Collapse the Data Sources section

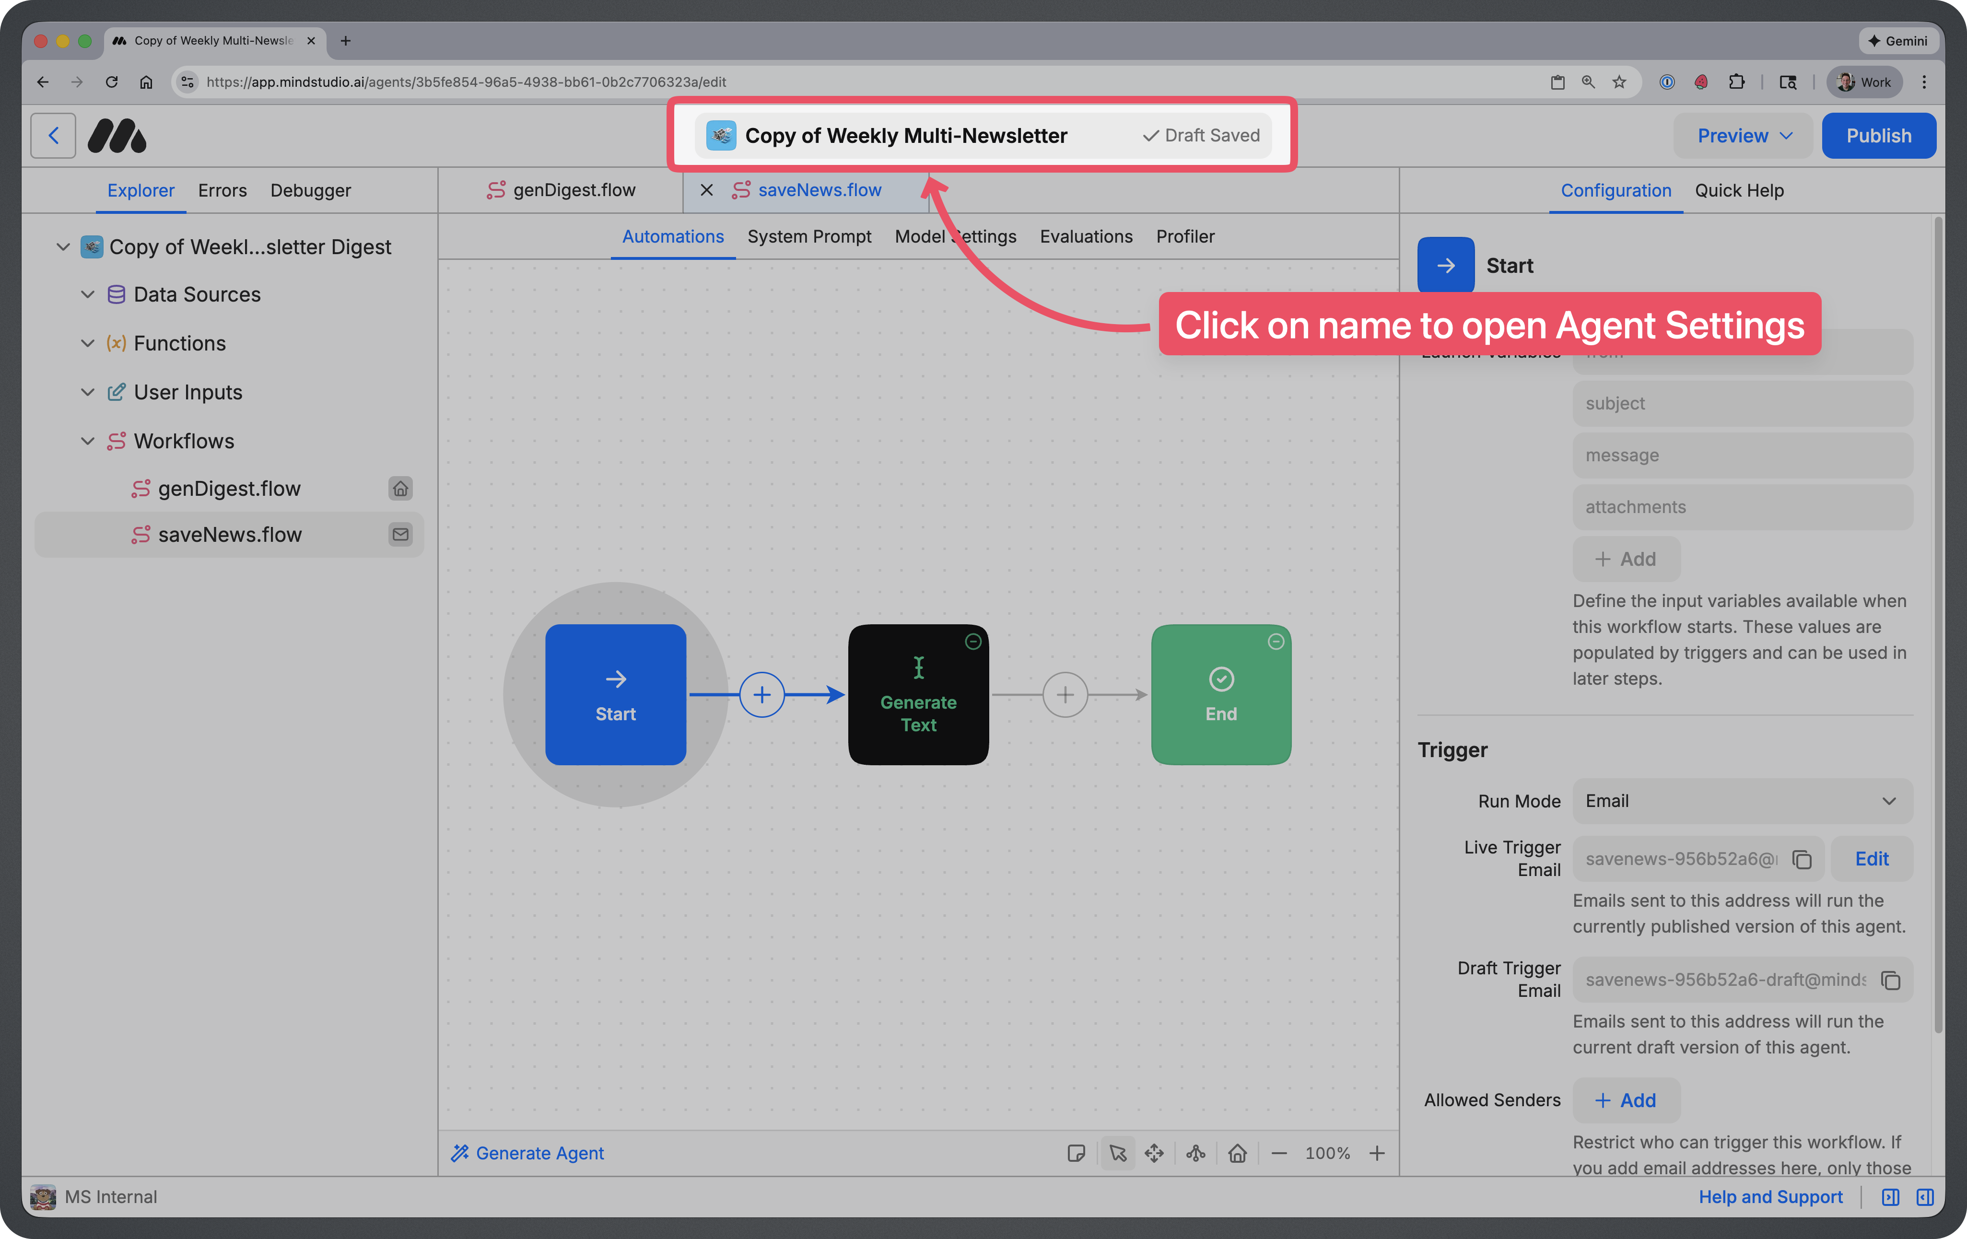[x=87, y=294]
